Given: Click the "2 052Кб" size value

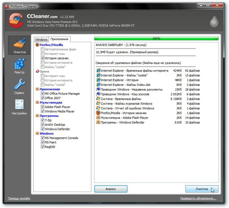Looking at the screenshot, I should (176, 94).
